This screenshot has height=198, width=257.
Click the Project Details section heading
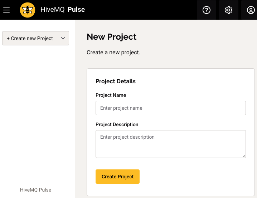click(x=116, y=81)
